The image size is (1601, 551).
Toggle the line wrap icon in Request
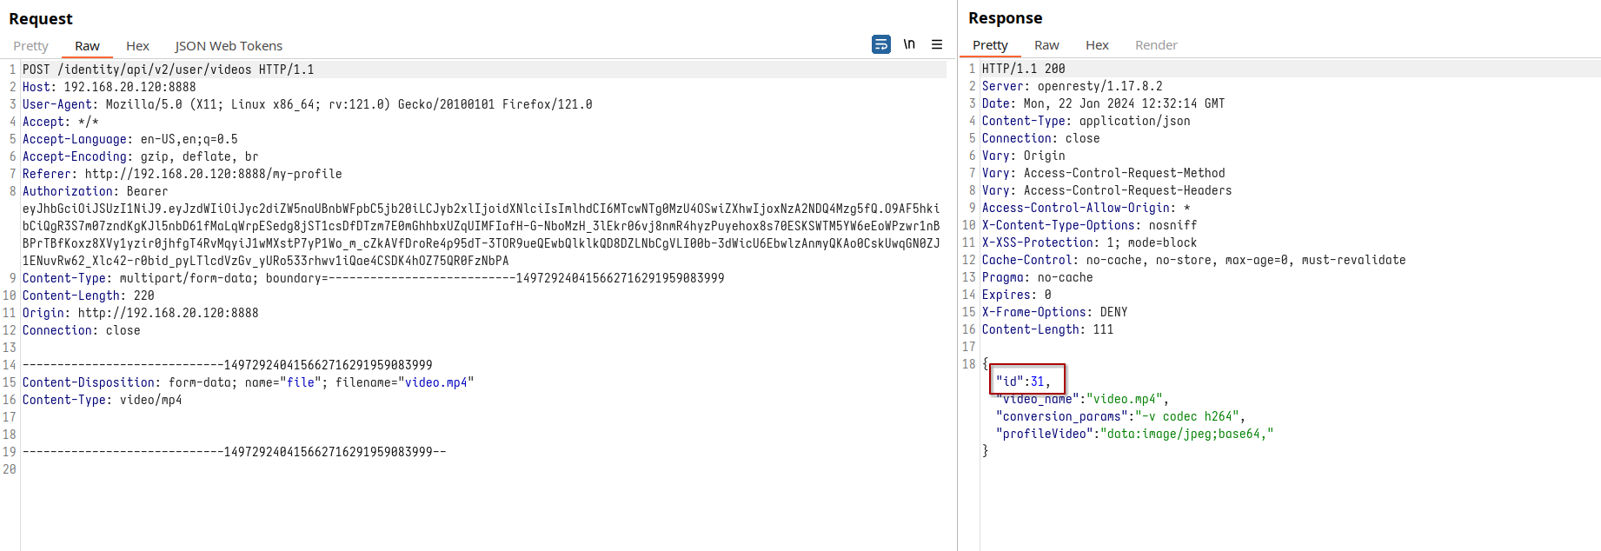pyautogui.click(x=880, y=44)
